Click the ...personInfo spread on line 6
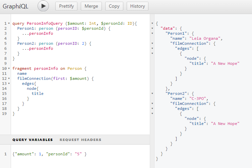 tap(38, 48)
